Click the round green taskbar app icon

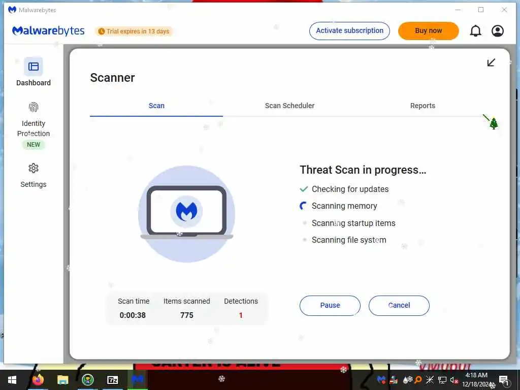[x=87, y=380]
